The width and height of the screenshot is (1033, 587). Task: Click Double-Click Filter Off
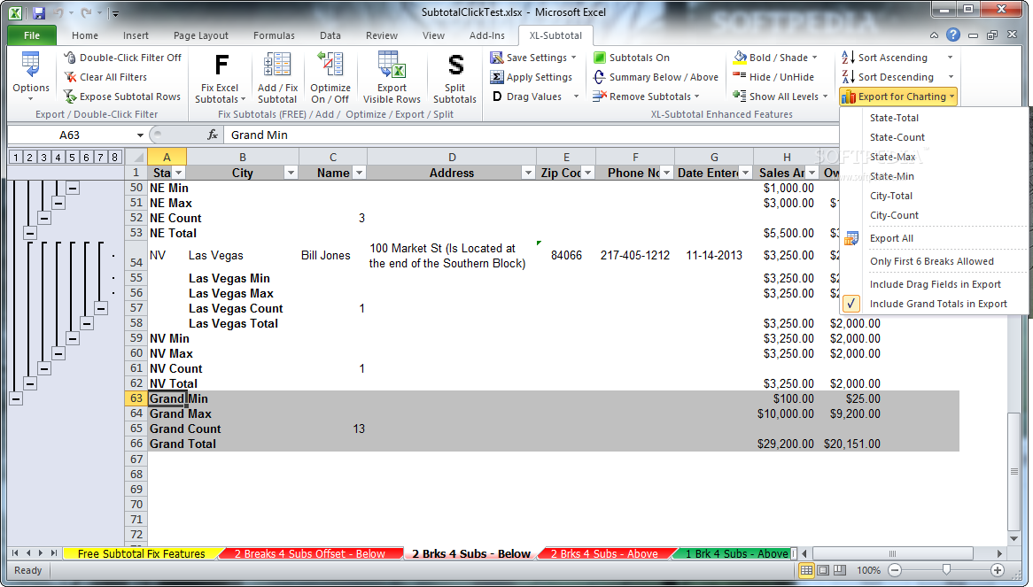point(122,58)
